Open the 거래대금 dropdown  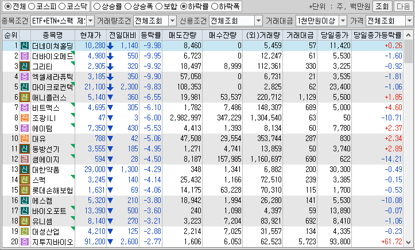click(x=343, y=21)
